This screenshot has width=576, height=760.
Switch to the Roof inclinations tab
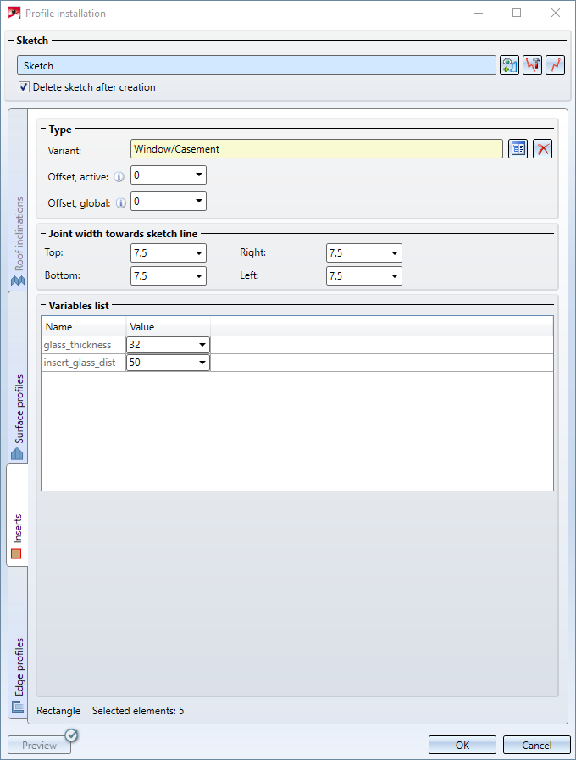pyautogui.click(x=18, y=201)
